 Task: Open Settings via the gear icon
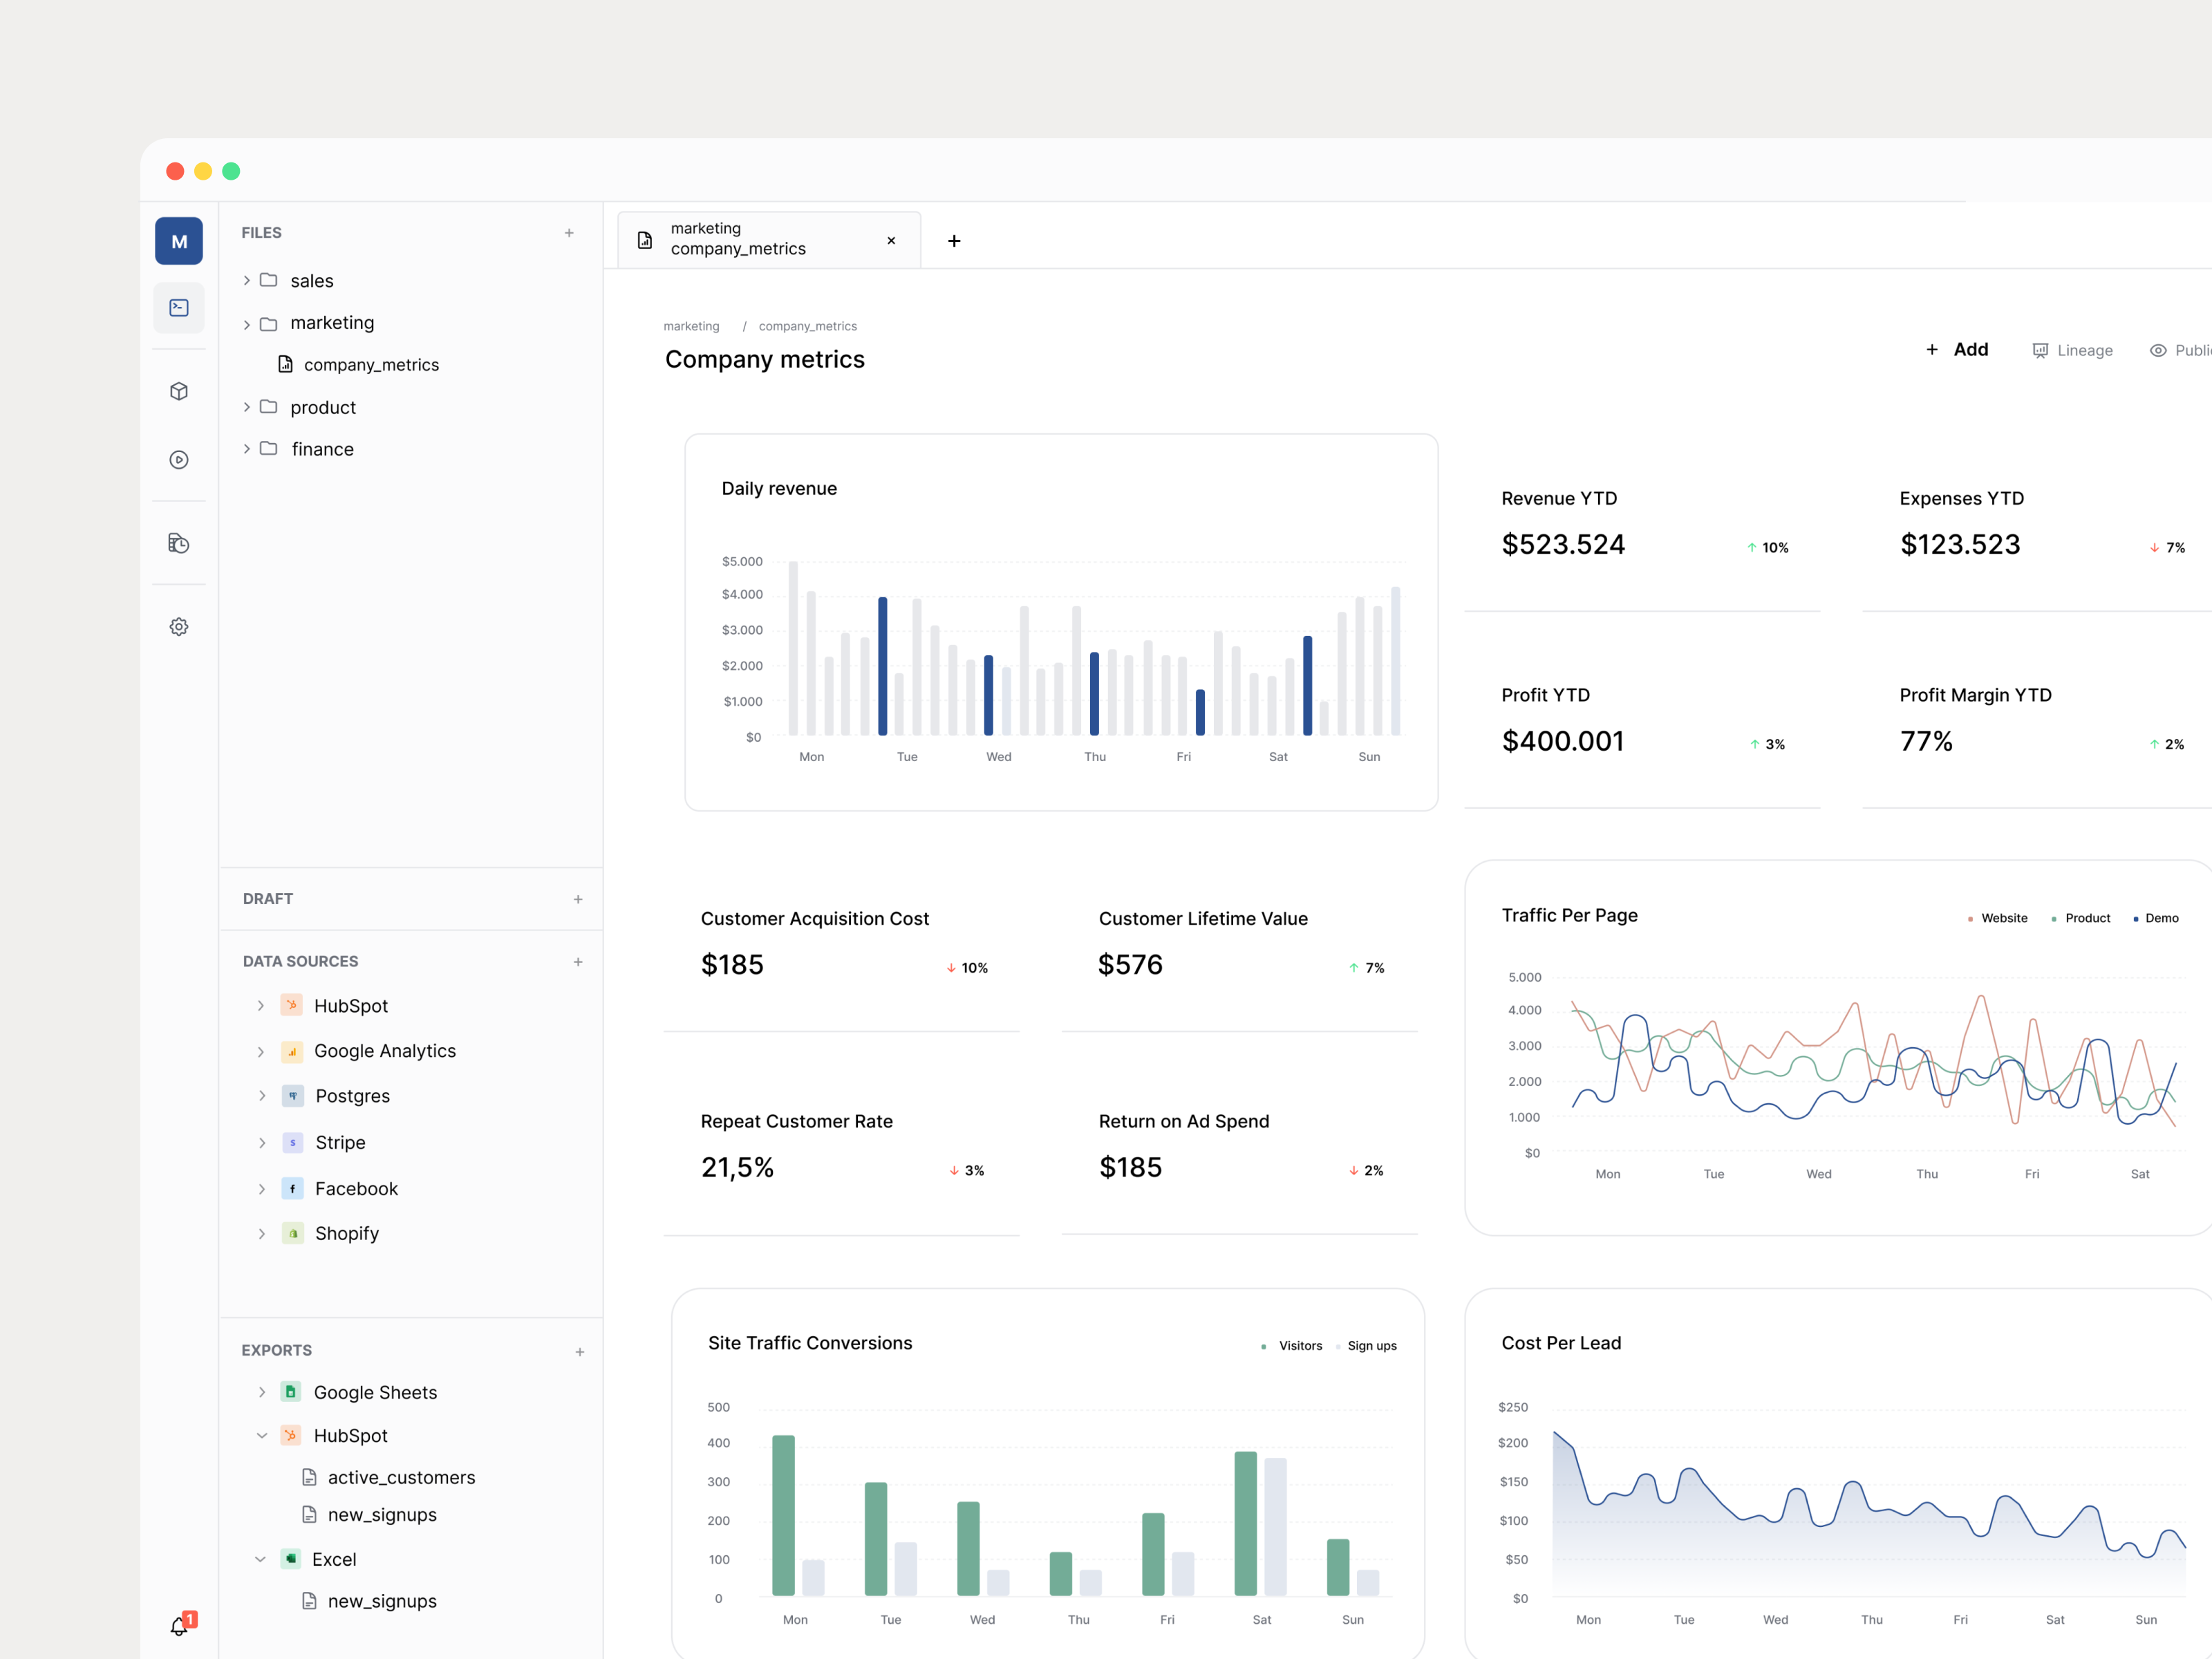179,626
